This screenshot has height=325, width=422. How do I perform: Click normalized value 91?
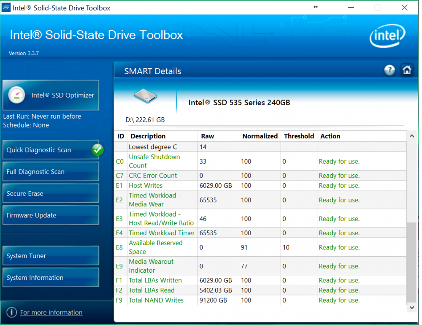(x=244, y=247)
